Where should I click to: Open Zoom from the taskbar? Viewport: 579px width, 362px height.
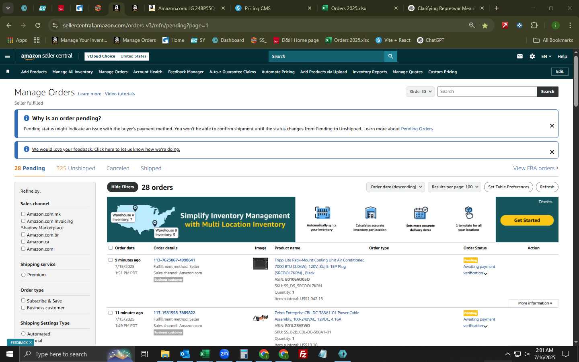[x=224, y=354]
